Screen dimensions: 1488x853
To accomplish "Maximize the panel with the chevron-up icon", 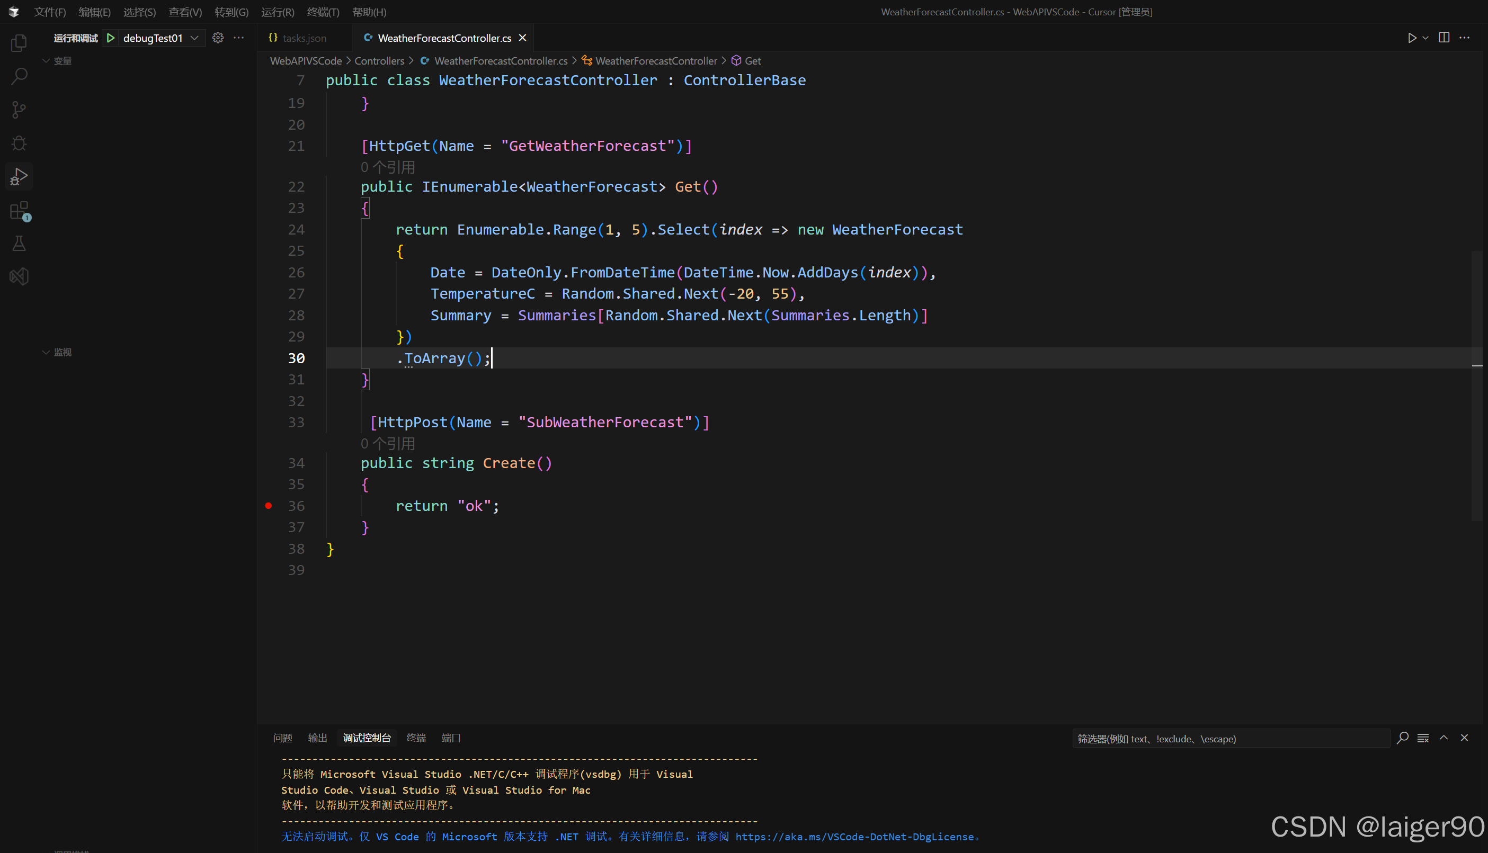I will pos(1444,738).
